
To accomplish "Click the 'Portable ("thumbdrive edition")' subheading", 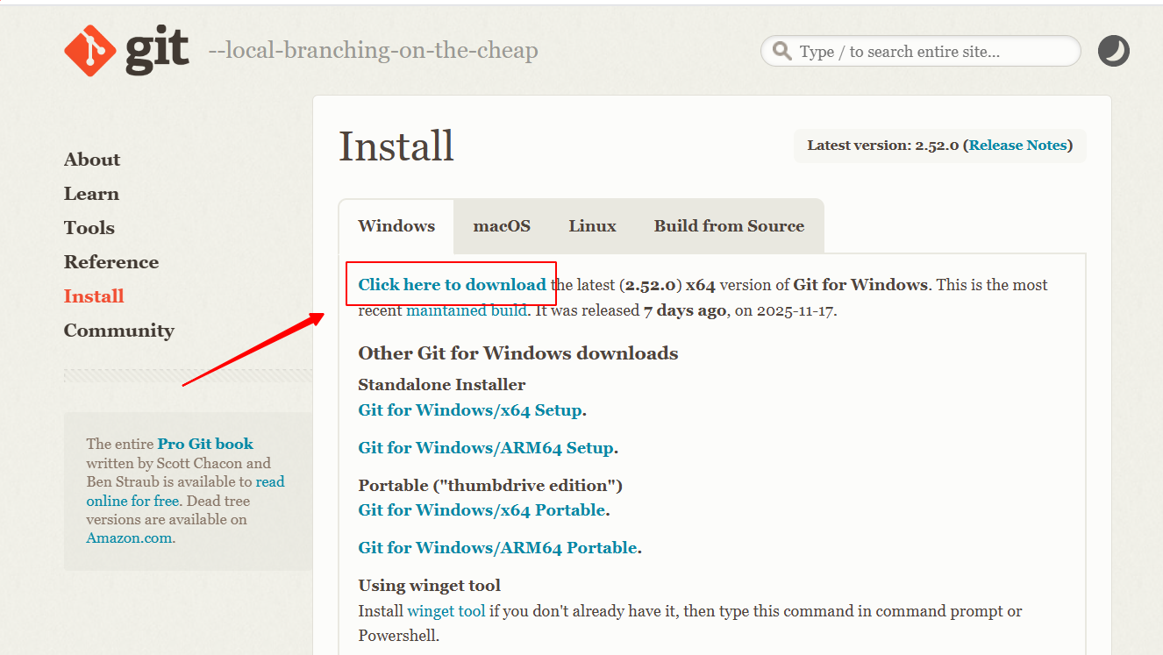I will point(490,486).
